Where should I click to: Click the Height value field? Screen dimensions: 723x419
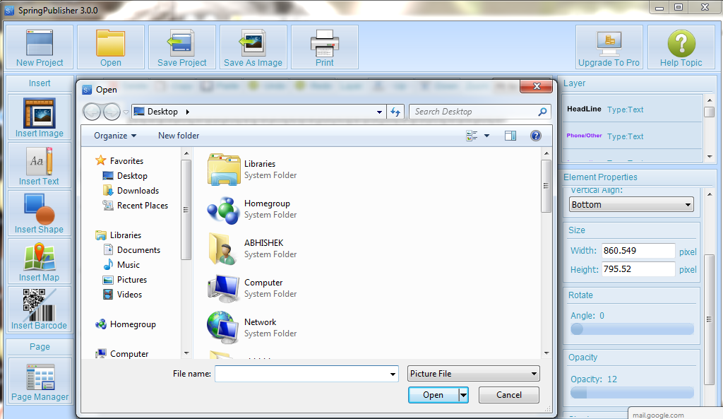[x=638, y=269]
